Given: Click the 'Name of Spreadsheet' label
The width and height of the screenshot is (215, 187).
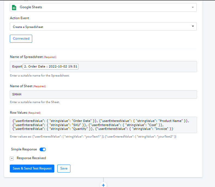Looking at the screenshot, I should click(x=26, y=57).
